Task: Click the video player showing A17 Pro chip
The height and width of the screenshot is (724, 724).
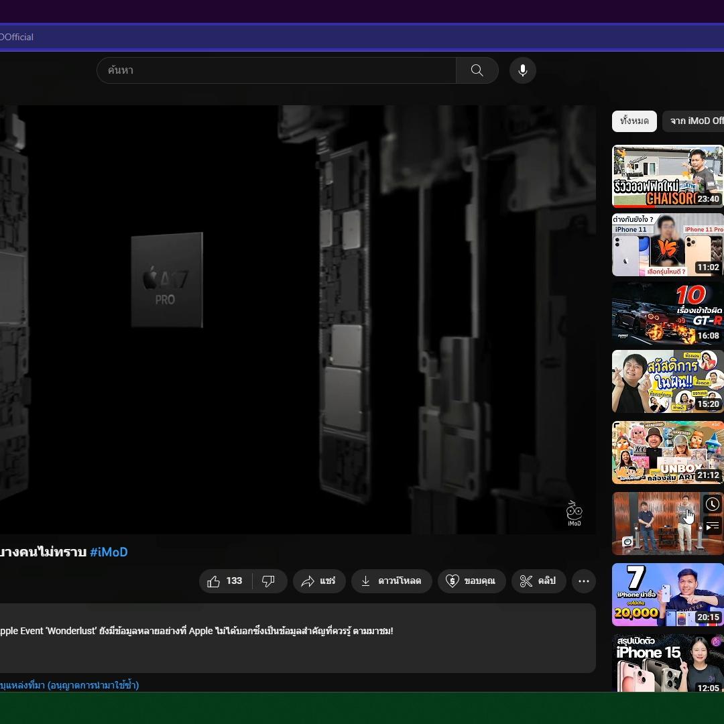Action: [298, 320]
